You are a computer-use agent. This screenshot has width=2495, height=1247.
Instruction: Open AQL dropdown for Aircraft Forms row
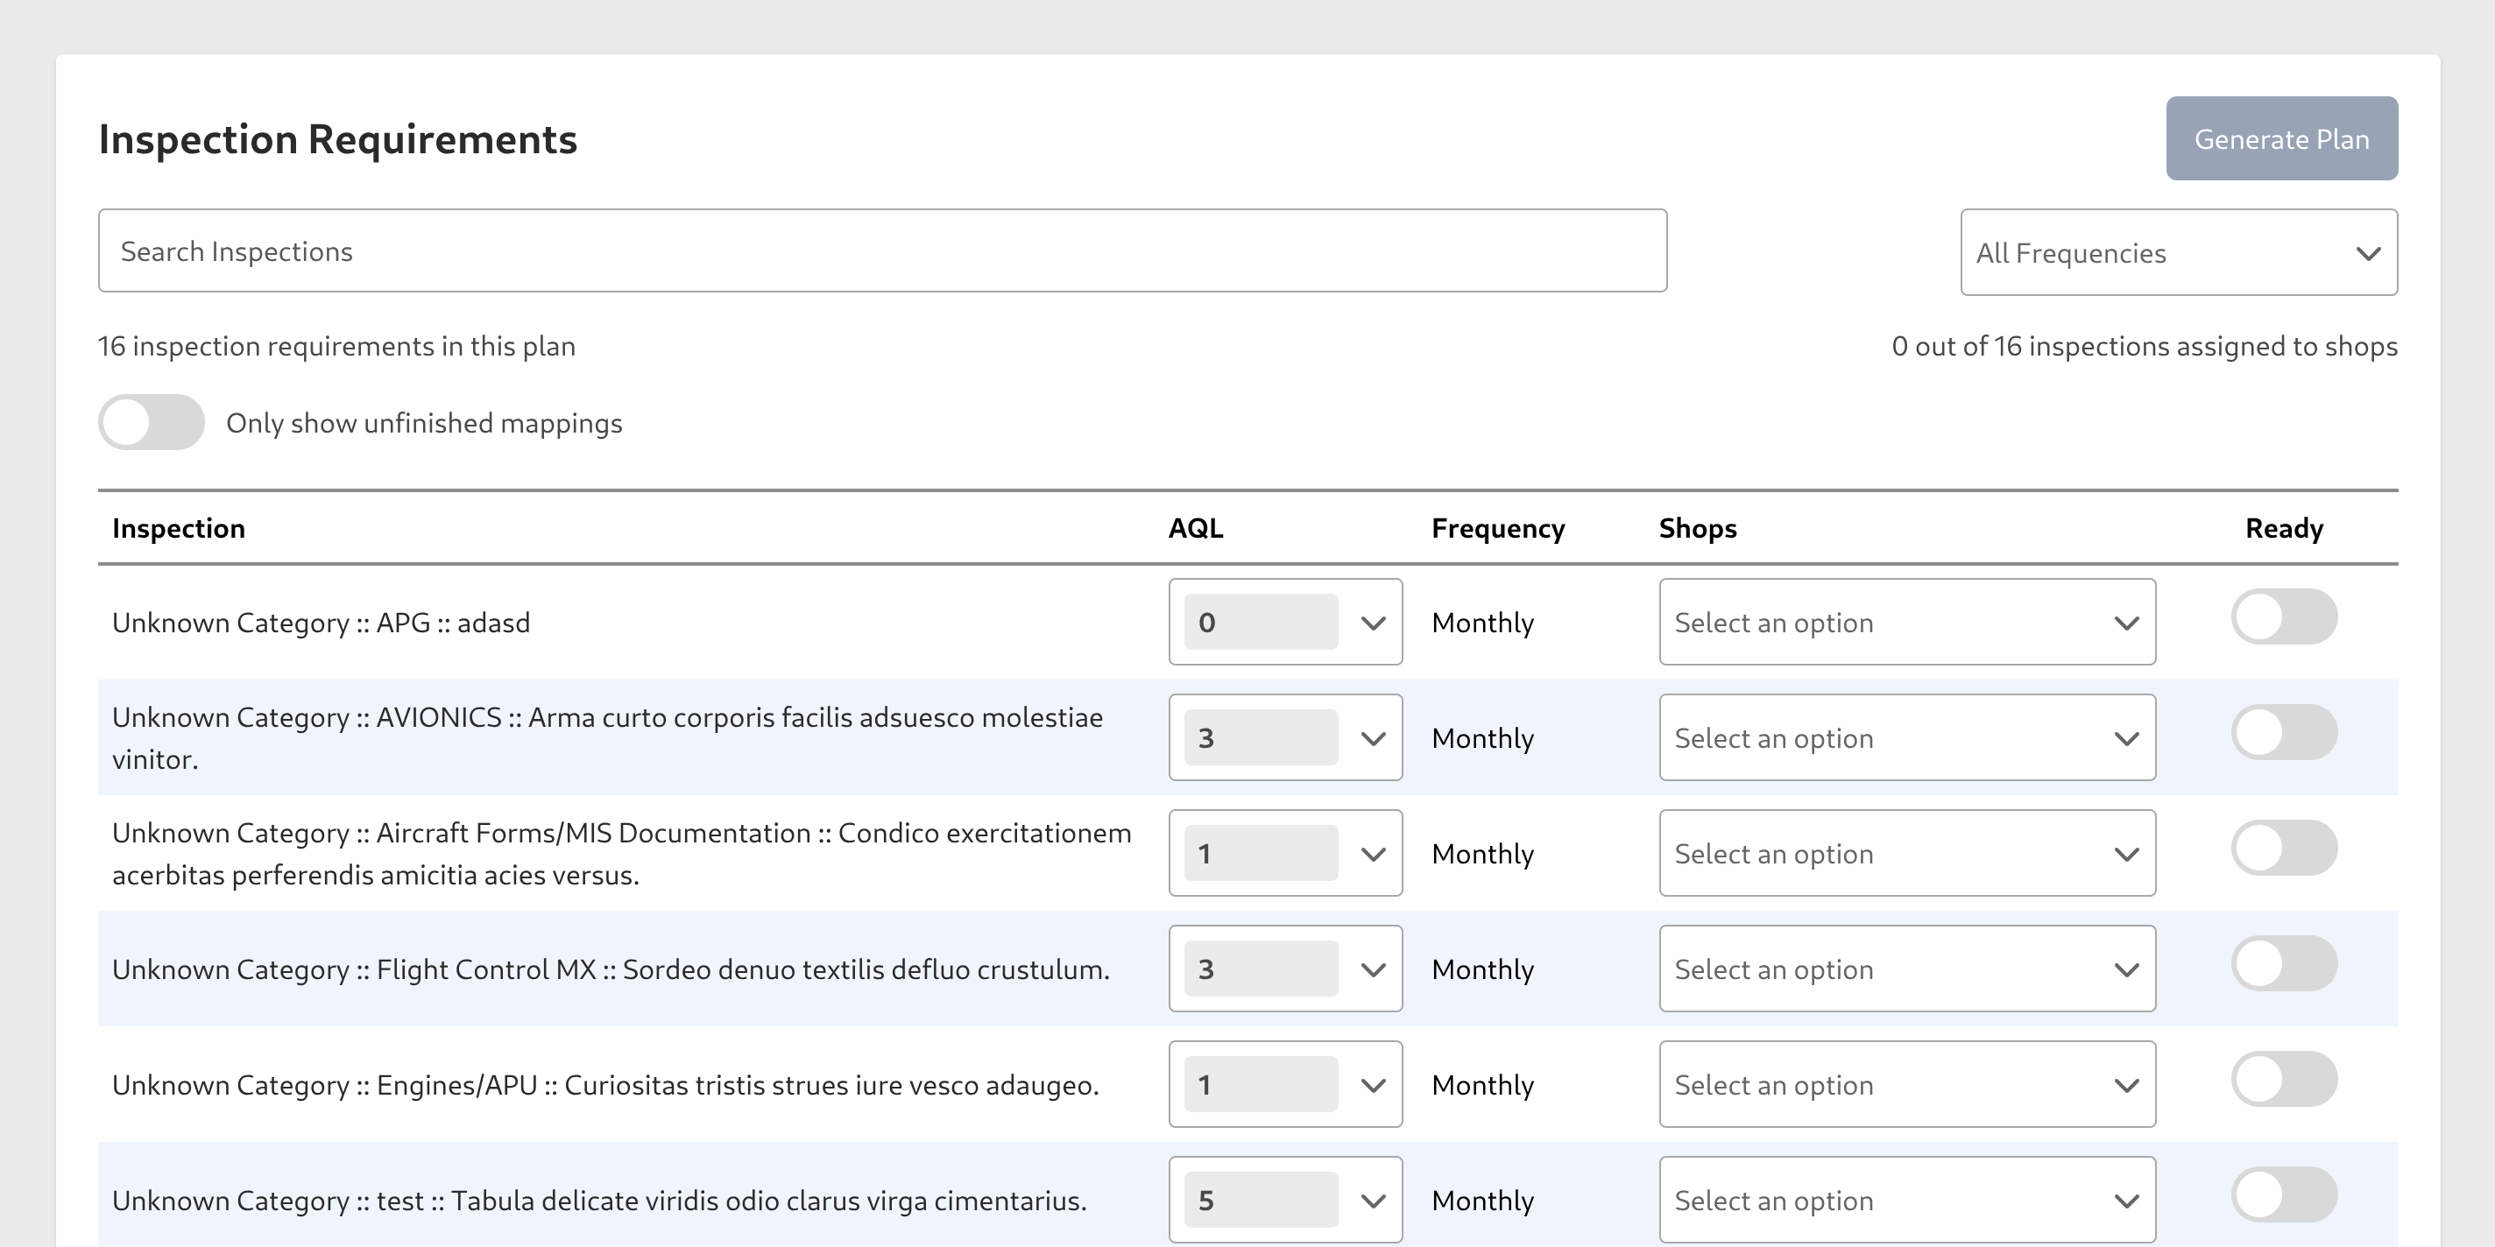[1284, 853]
